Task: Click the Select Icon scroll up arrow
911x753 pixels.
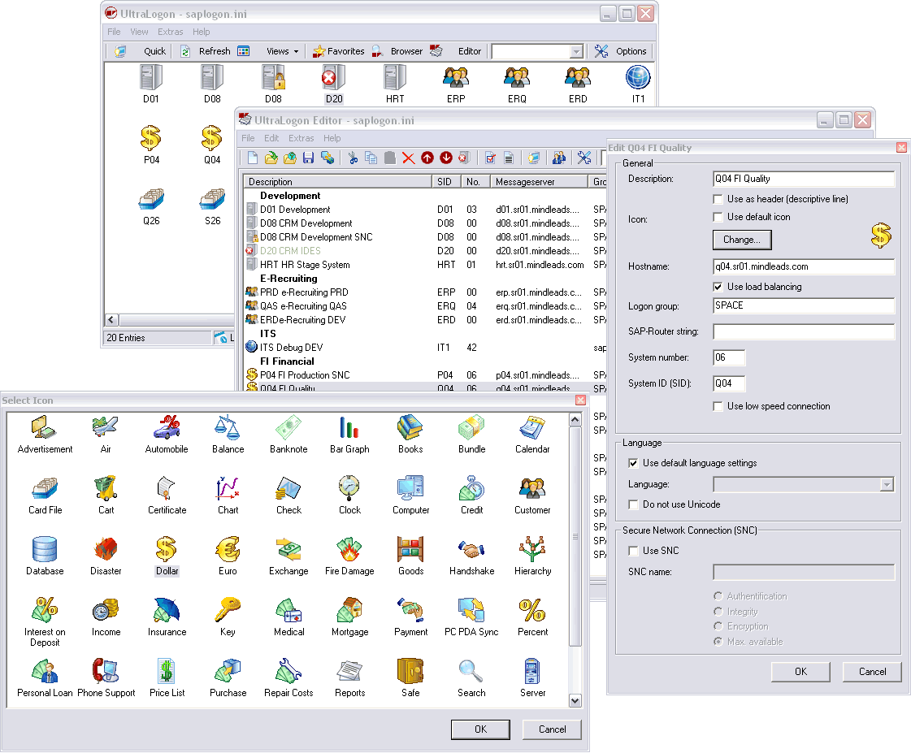Action: [575, 419]
